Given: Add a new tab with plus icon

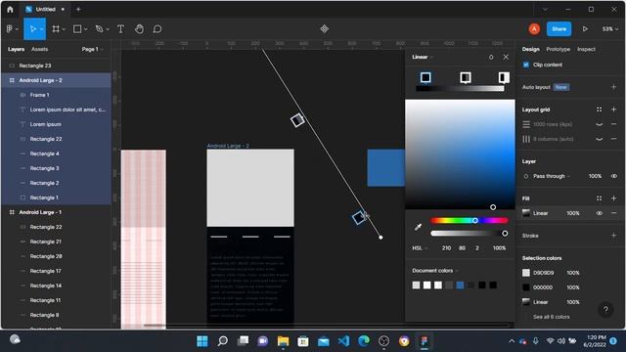Looking at the screenshot, I should [78, 9].
